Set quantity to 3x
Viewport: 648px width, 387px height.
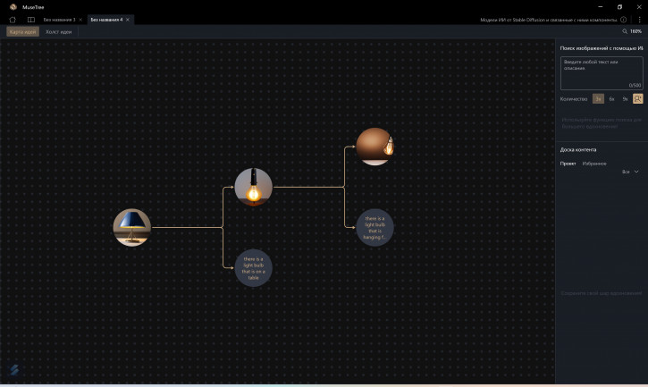(x=598, y=99)
